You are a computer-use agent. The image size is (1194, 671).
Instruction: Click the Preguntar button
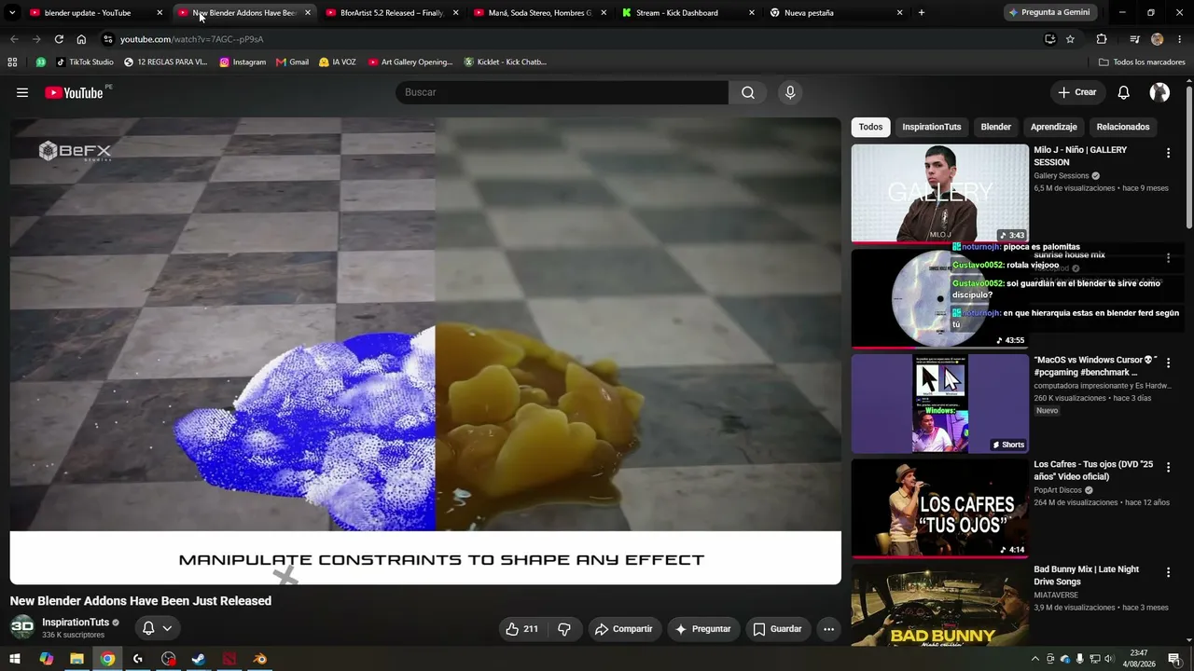tap(703, 629)
